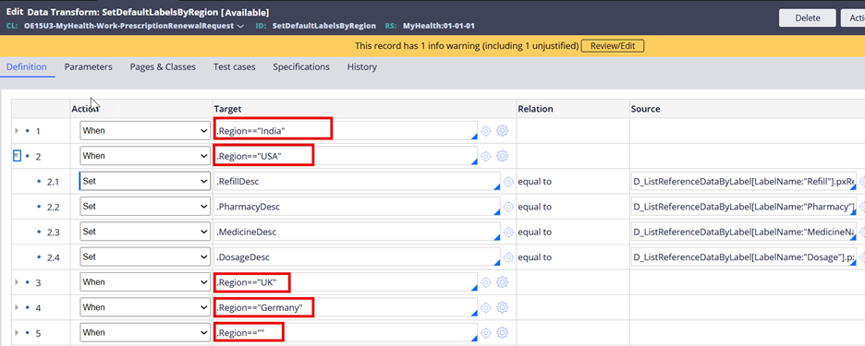
Task: Click the "equal to" relation in row 2.1
Action: tap(534, 181)
